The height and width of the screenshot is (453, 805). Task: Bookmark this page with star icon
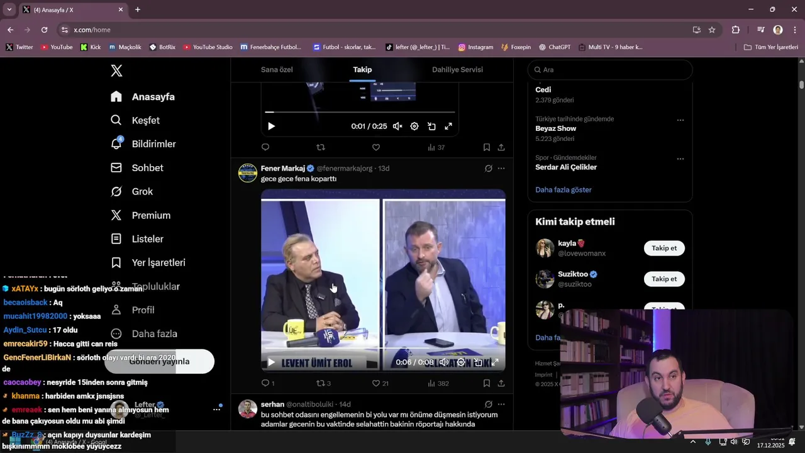coord(712,30)
